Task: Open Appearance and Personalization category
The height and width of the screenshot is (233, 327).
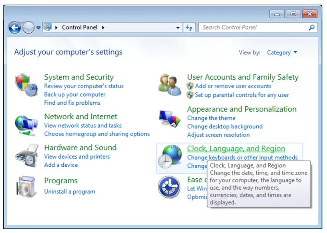Action: click(x=242, y=109)
